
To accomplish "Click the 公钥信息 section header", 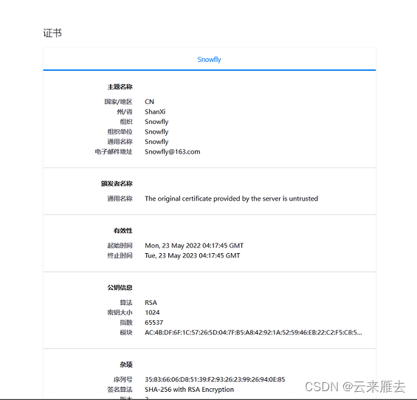I will [120, 288].
